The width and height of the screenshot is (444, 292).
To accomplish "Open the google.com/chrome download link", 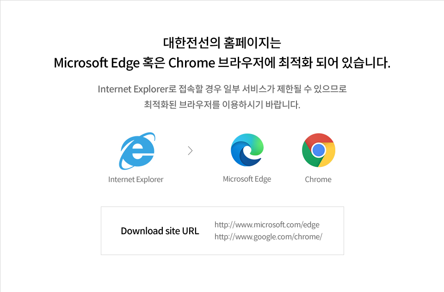I will click(268, 237).
